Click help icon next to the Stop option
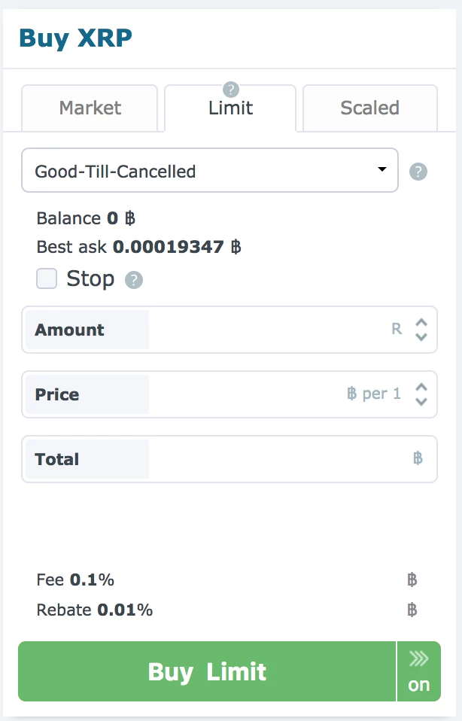 coord(133,279)
